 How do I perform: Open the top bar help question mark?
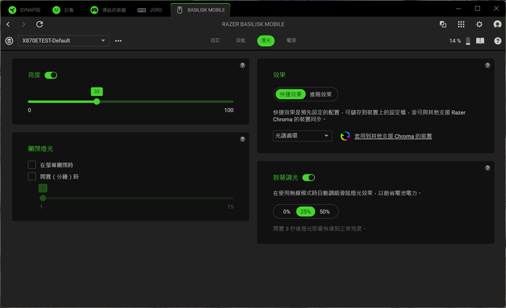click(x=498, y=41)
